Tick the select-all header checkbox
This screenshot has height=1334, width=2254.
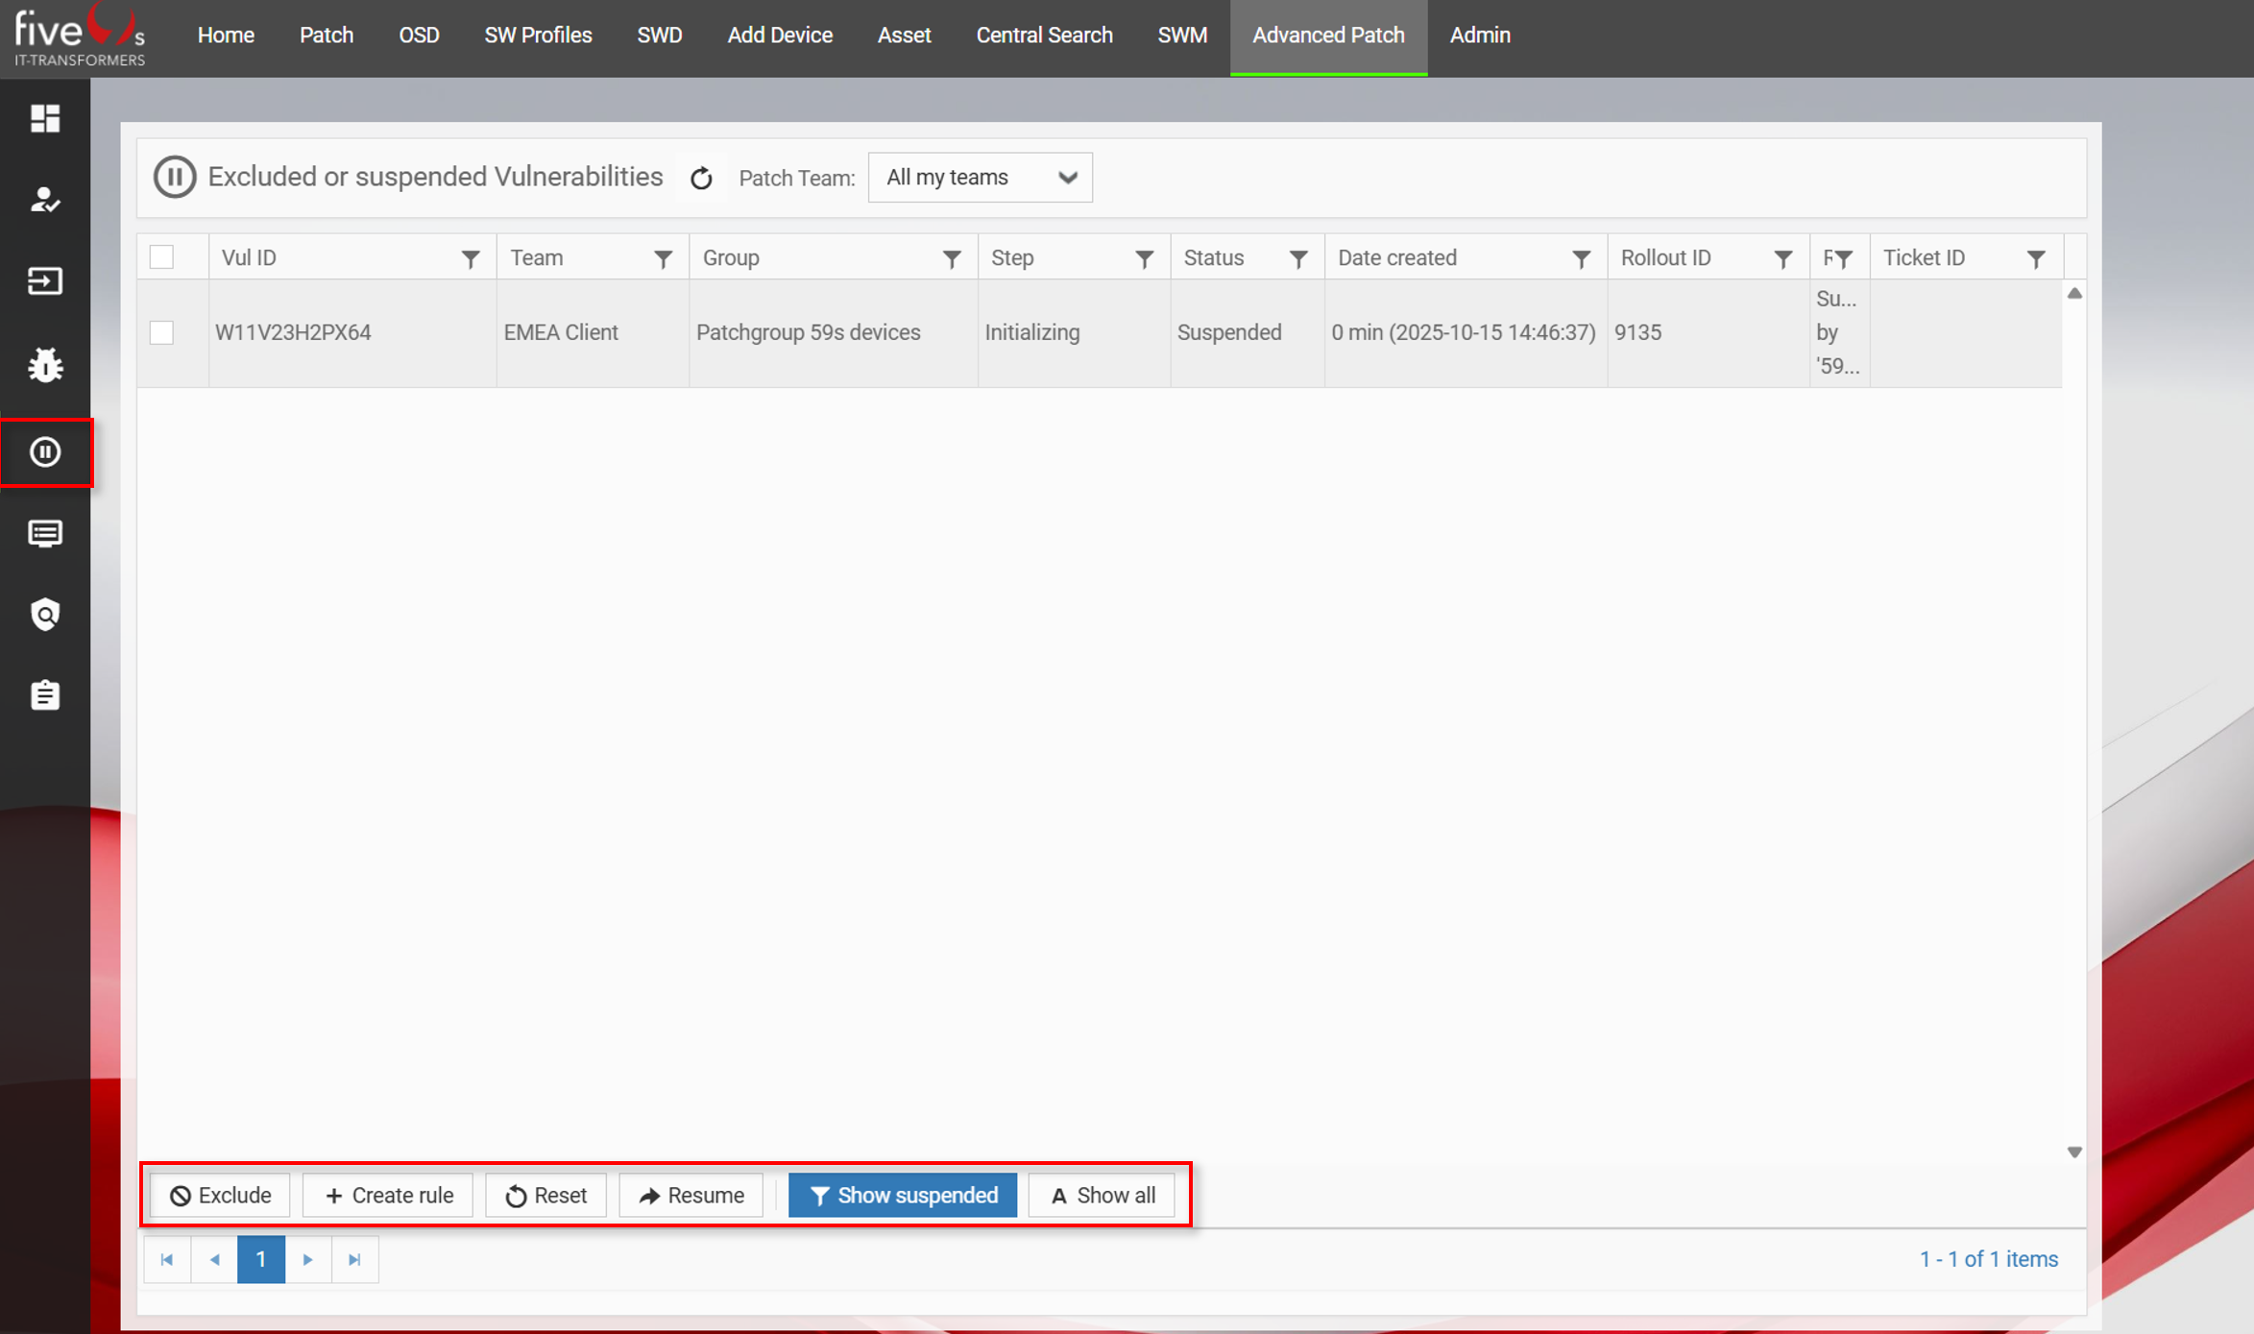[161, 257]
